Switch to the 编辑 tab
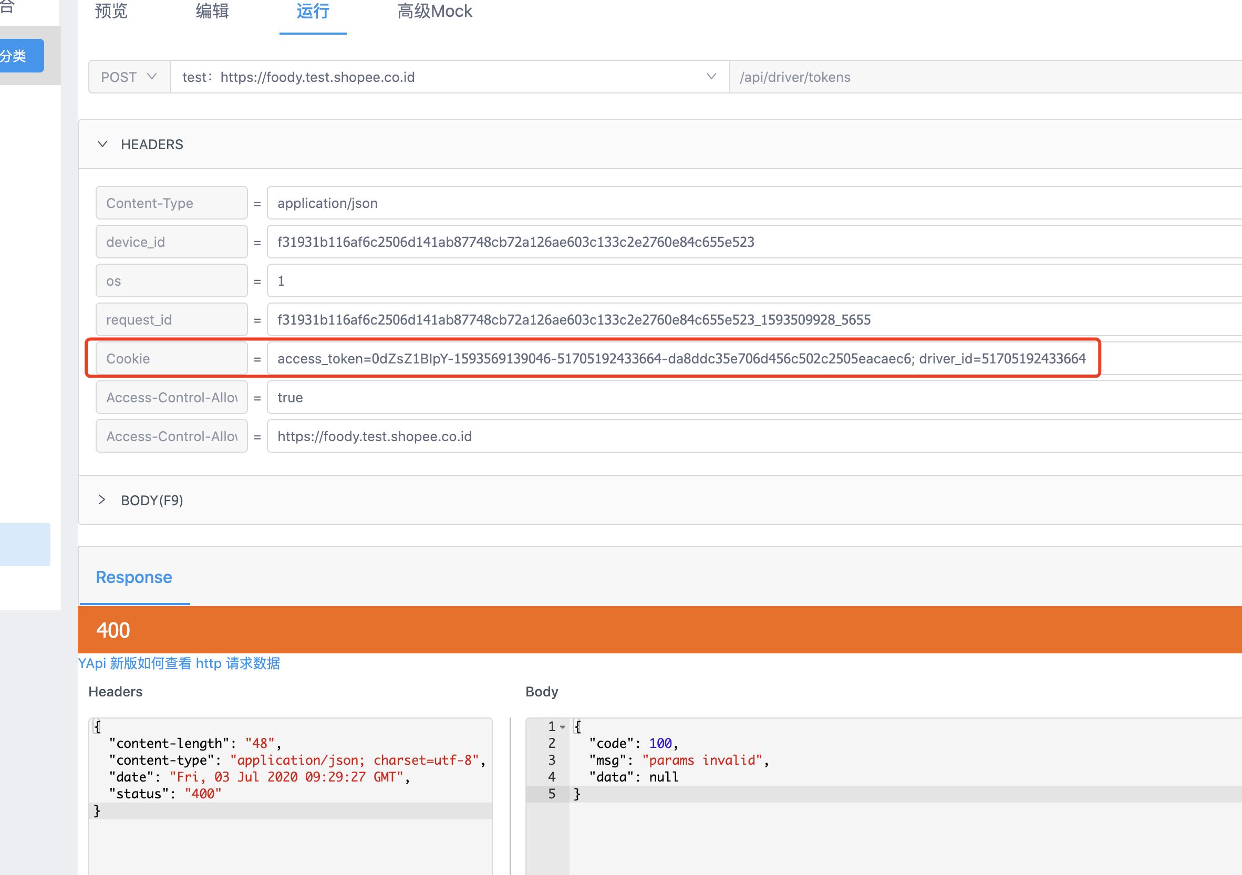Screen dimensions: 1242x875 click(x=212, y=12)
